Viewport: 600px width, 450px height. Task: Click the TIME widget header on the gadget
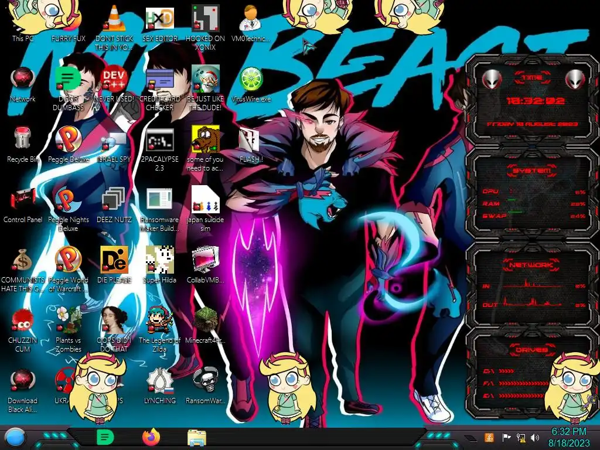pyautogui.click(x=532, y=77)
